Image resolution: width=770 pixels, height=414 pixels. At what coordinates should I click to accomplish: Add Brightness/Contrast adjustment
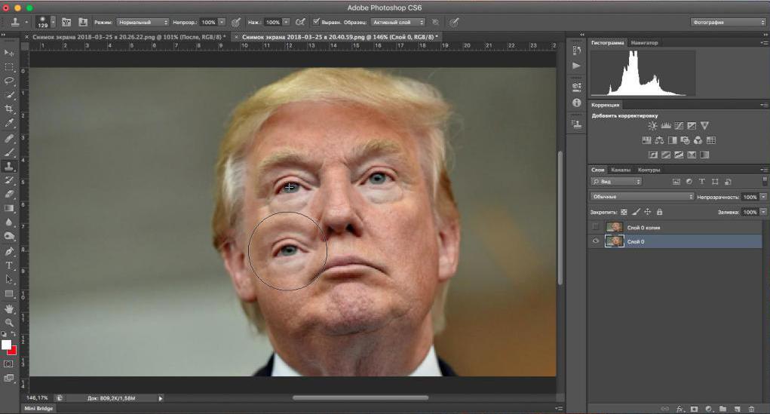point(652,126)
